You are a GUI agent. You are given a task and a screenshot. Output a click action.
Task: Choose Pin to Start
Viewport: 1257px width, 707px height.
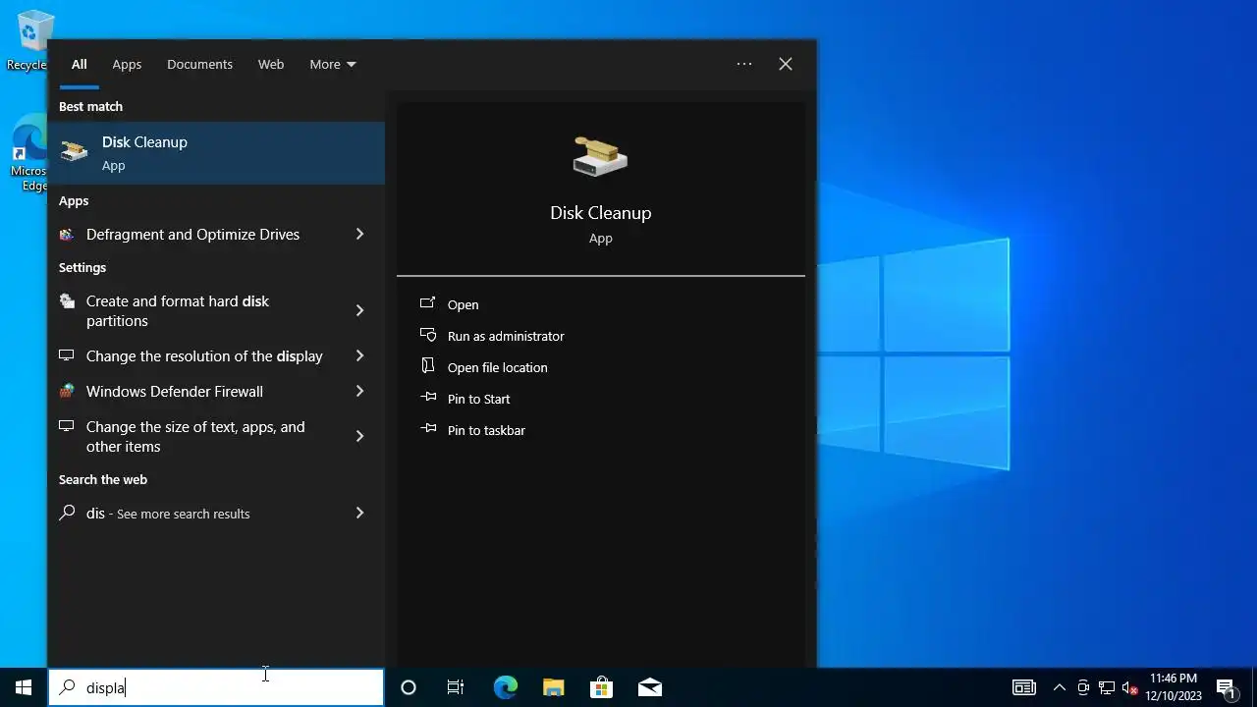[479, 399]
